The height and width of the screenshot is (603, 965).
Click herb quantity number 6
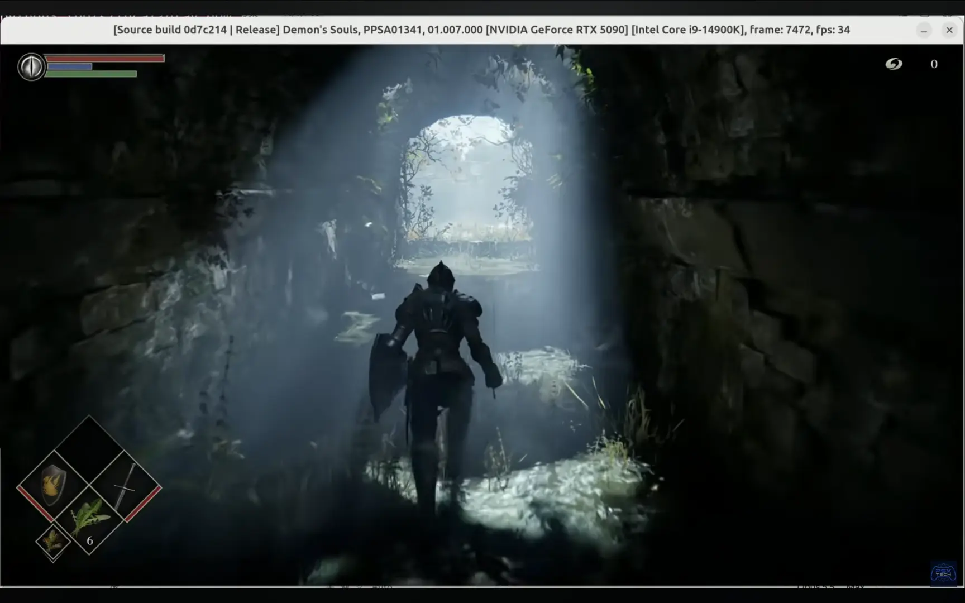click(x=89, y=540)
